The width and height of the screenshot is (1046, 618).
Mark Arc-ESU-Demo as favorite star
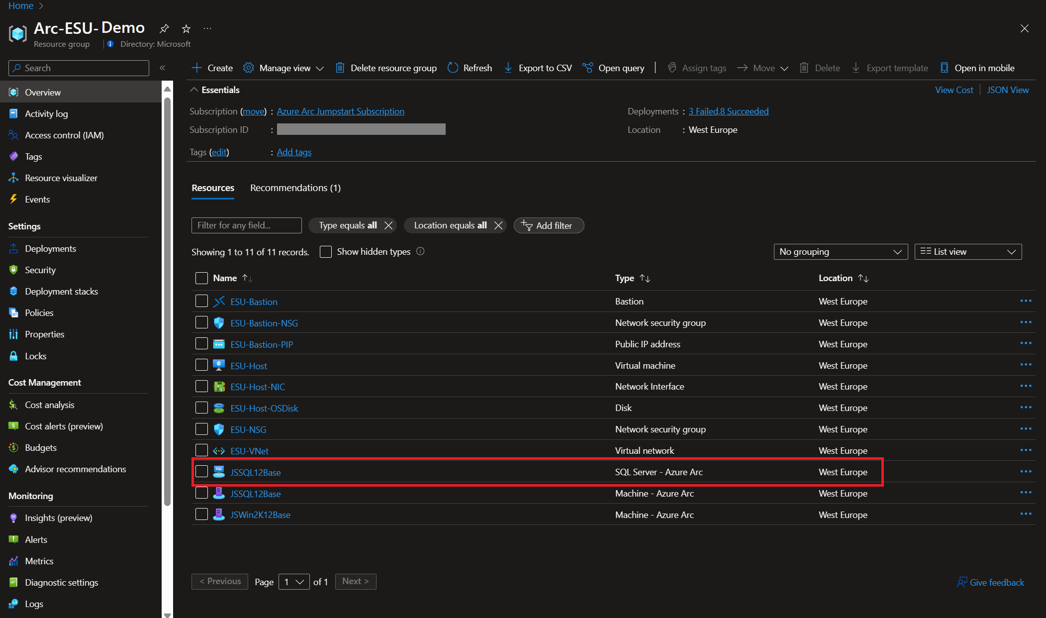[186, 28]
